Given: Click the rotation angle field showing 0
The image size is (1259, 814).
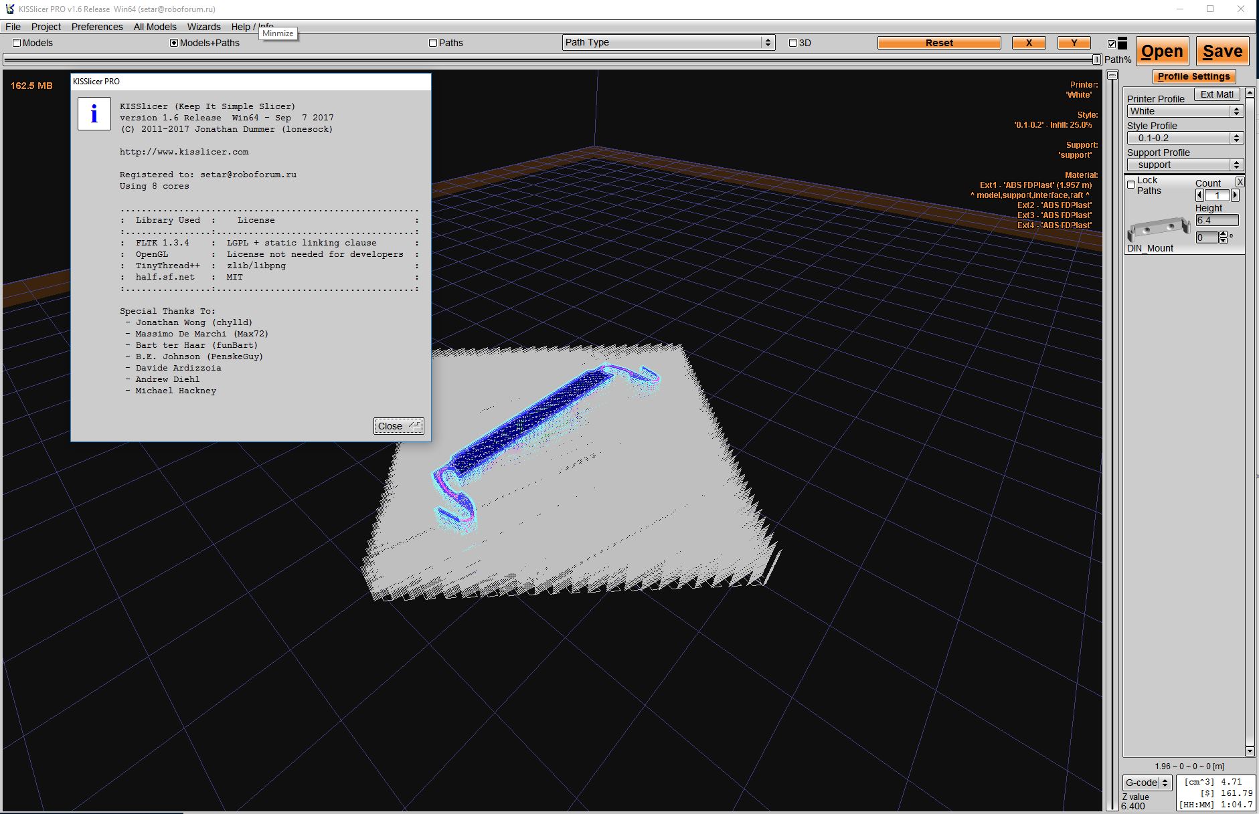Looking at the screenshot, I should tap(1207, 237).
